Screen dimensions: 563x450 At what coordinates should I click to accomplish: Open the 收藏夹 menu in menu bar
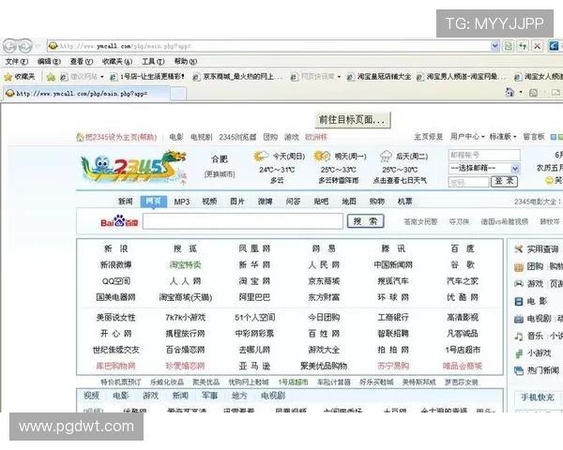[x=117, y=61]
